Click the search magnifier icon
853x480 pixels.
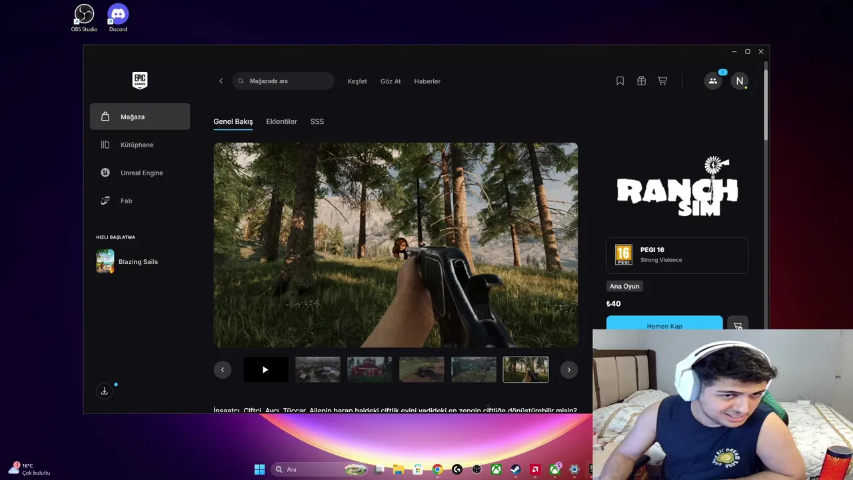(x=241, y=81)
